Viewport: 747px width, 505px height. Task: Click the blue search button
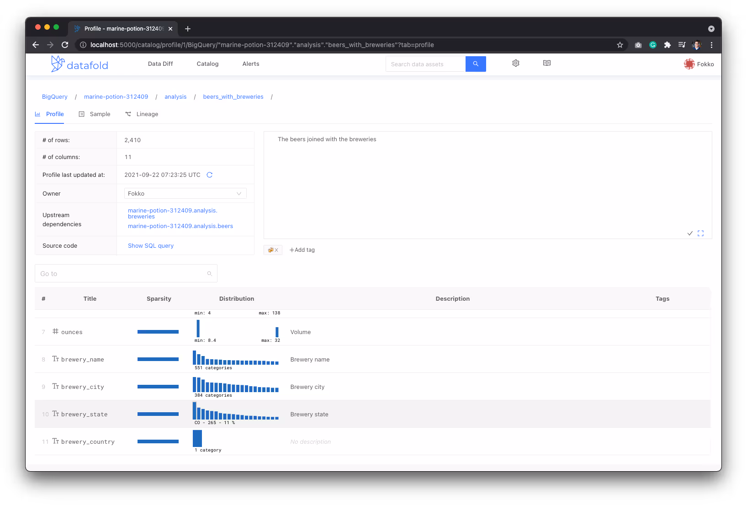coord(476,64)
